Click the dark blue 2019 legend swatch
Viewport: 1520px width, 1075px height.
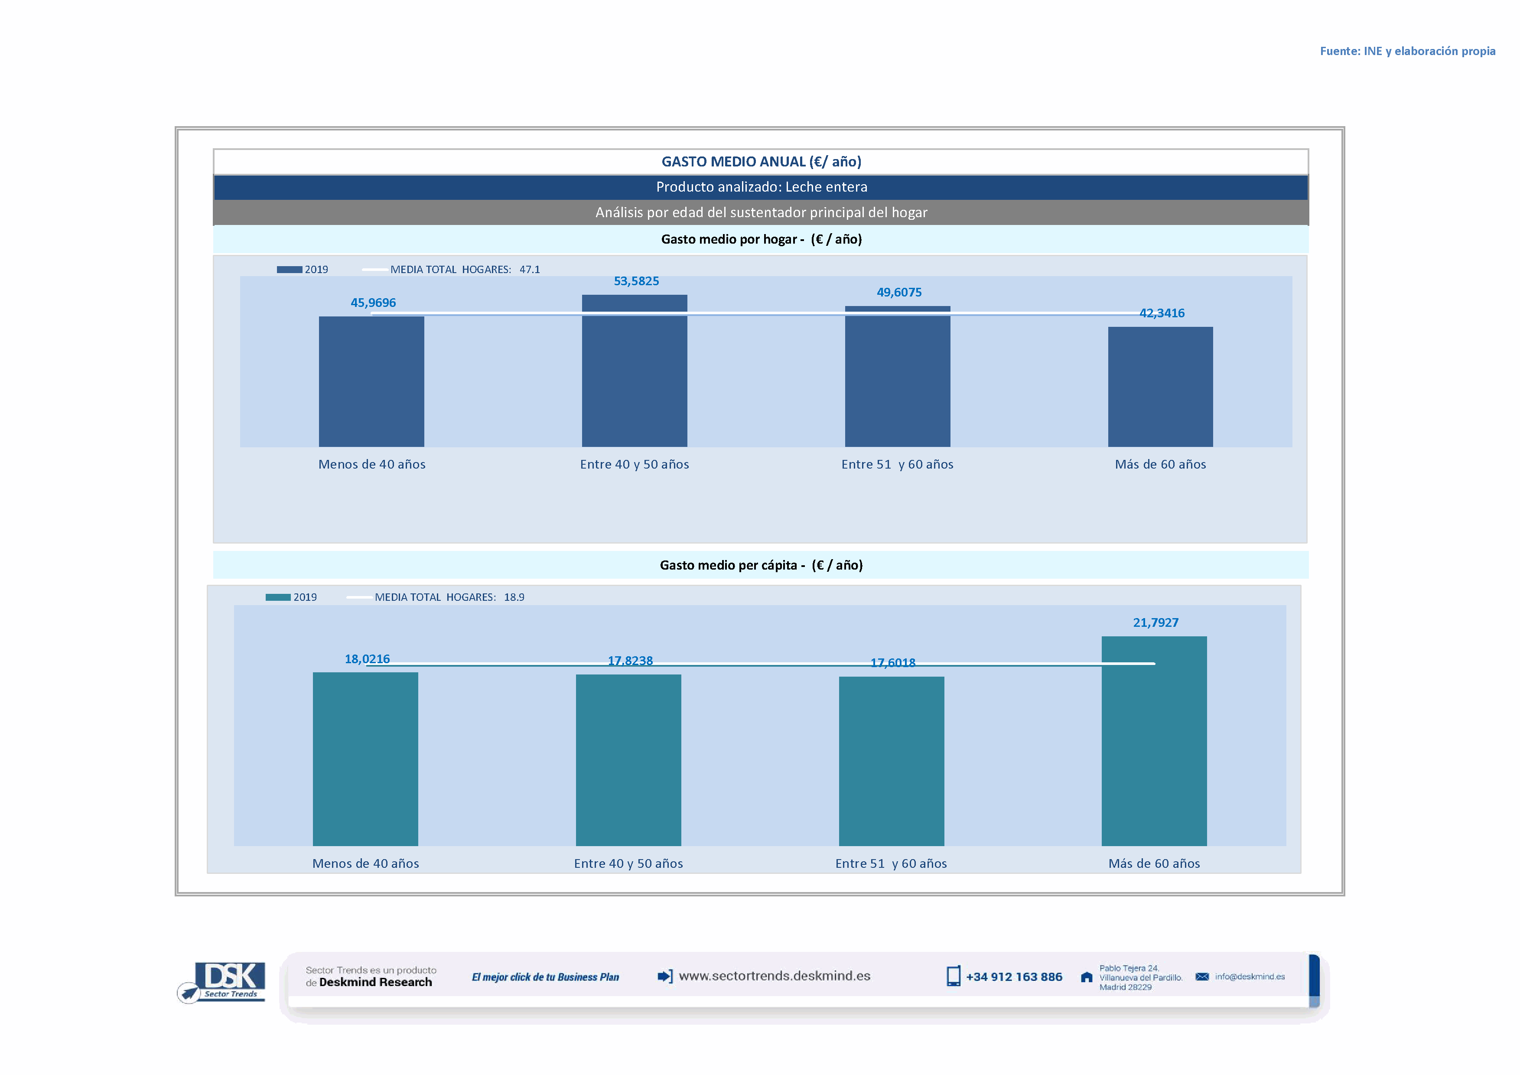pos(289,270)
